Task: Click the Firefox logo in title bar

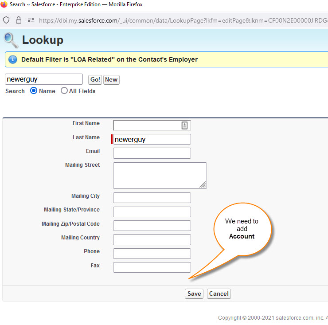Action: tap(4, 4)
